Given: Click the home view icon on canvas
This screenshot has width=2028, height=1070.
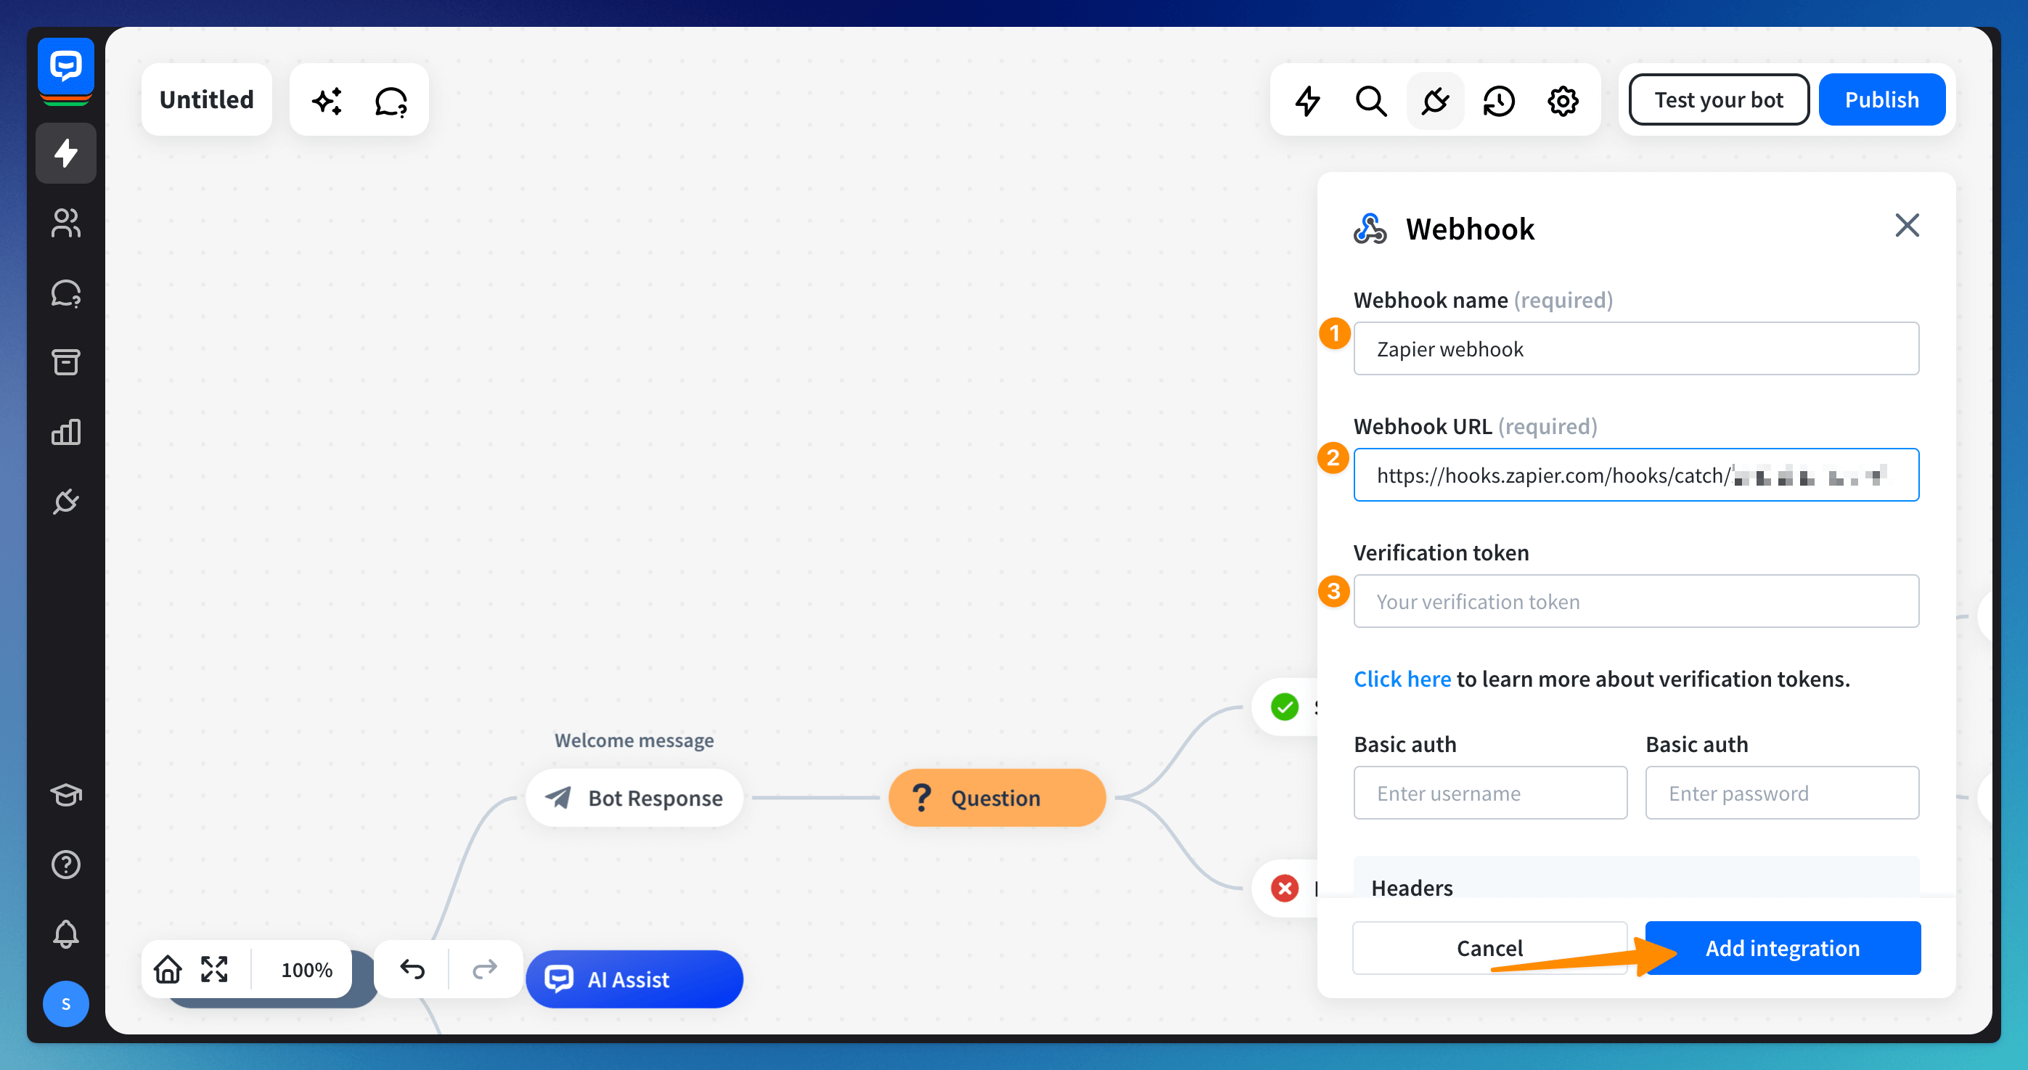Looking at the screenshot, I should [x=168, y=968].
